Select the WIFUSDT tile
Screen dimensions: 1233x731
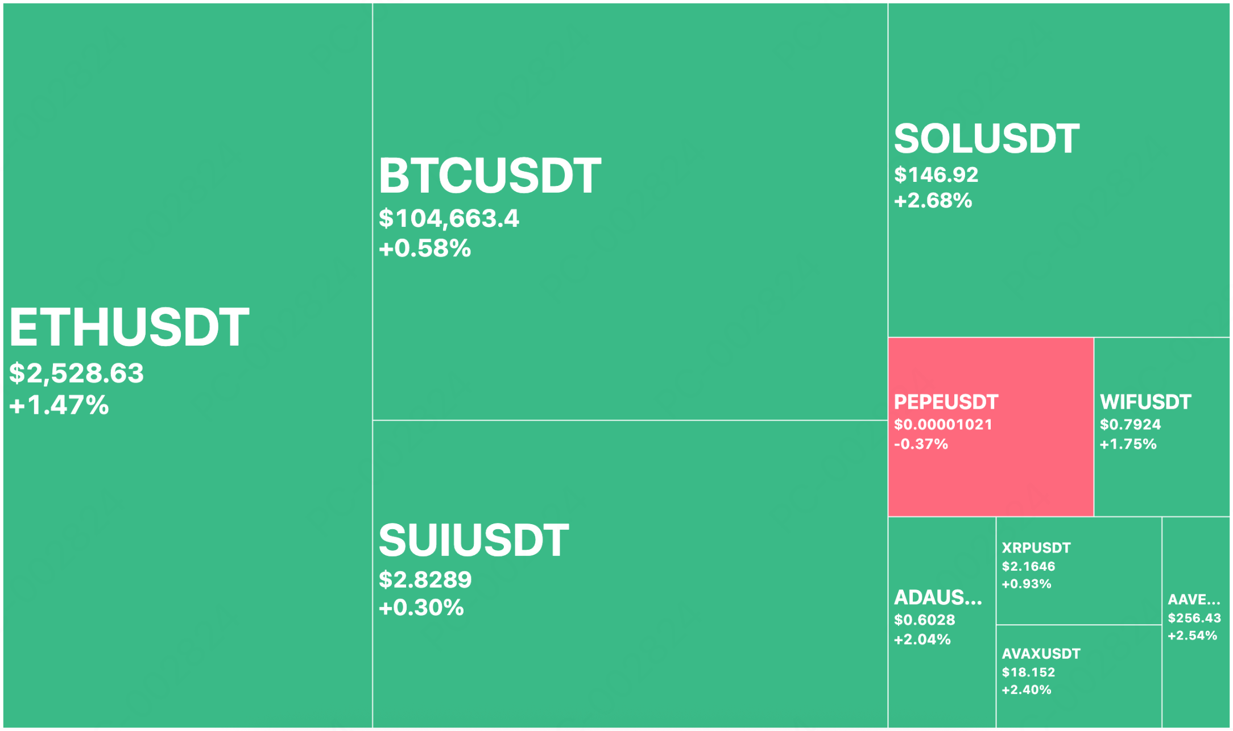(x=1162, y=427)
